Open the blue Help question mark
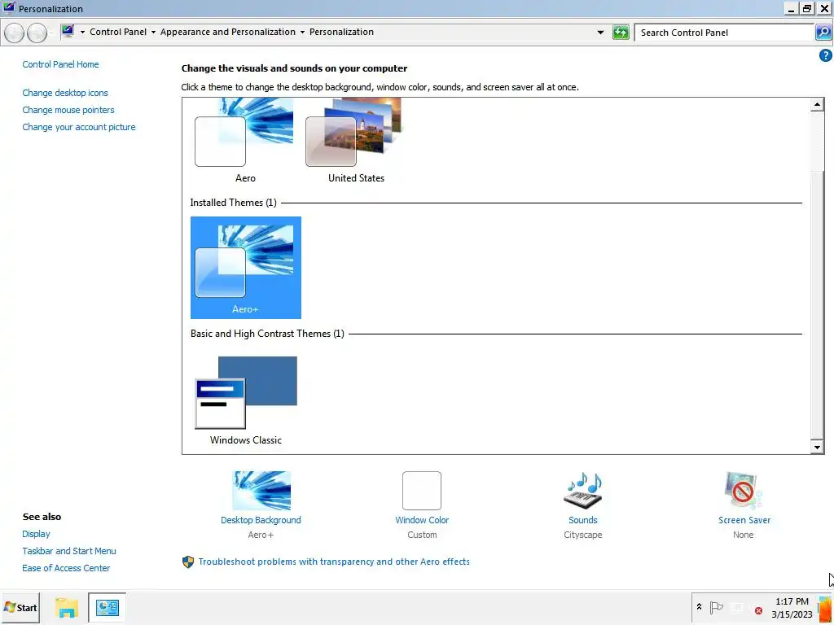 [x=825, y=55]
